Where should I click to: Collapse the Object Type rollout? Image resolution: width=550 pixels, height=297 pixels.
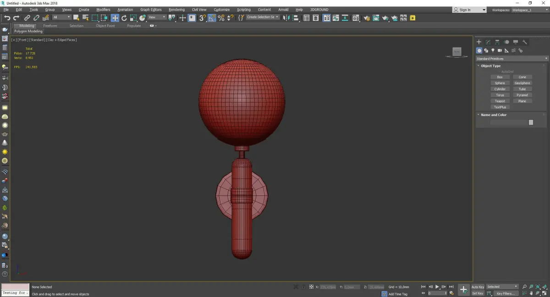490,66
